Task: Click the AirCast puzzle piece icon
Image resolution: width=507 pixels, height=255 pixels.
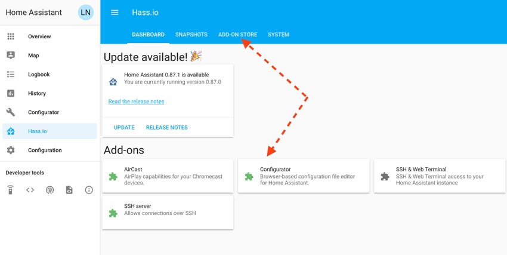Action: 113,176
